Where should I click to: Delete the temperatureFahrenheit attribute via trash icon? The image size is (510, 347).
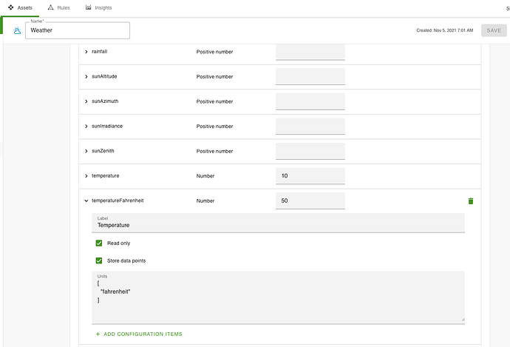[x=470, y=201]
